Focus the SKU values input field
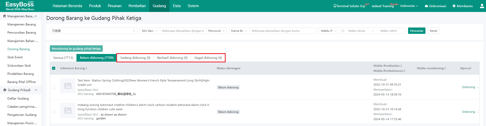486x126 pixels. coord(183,31)
